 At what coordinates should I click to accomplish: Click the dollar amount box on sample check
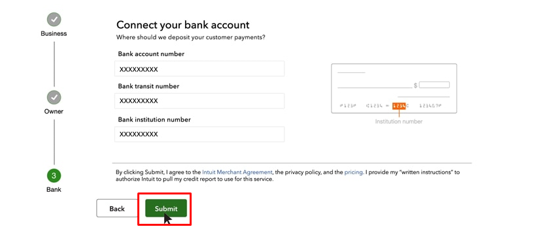[x=434, y=85]
